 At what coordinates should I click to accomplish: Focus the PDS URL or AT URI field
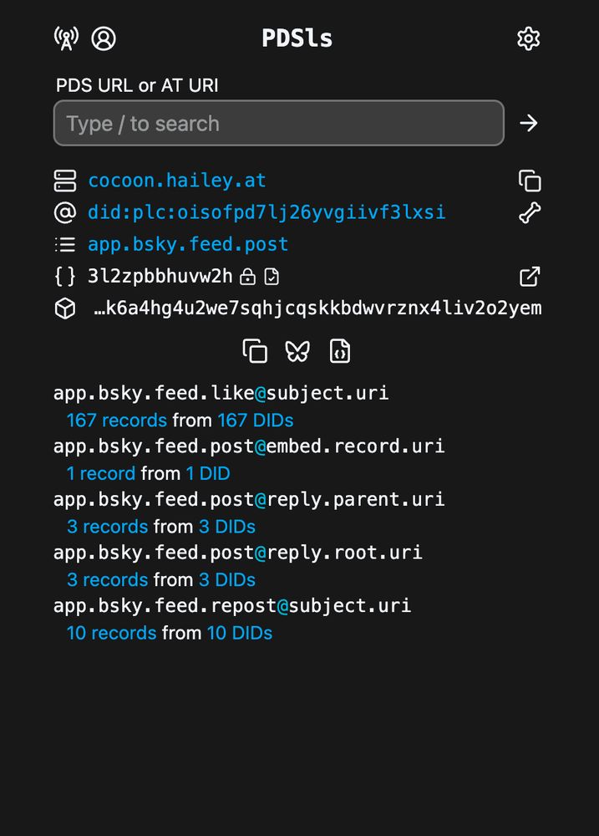(x=279, y=123)
